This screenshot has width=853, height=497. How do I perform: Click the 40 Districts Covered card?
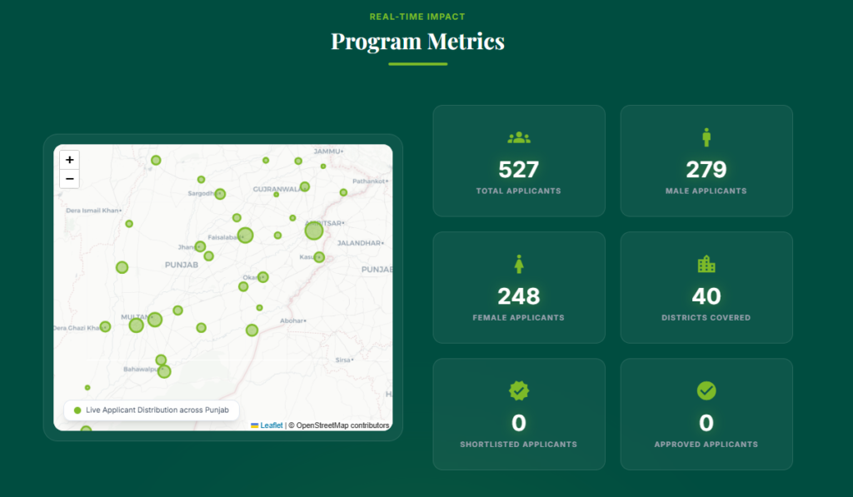(x=706, y=288)
